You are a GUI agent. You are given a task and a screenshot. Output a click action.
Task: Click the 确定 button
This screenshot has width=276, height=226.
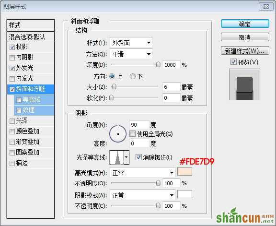pos(245,24)
